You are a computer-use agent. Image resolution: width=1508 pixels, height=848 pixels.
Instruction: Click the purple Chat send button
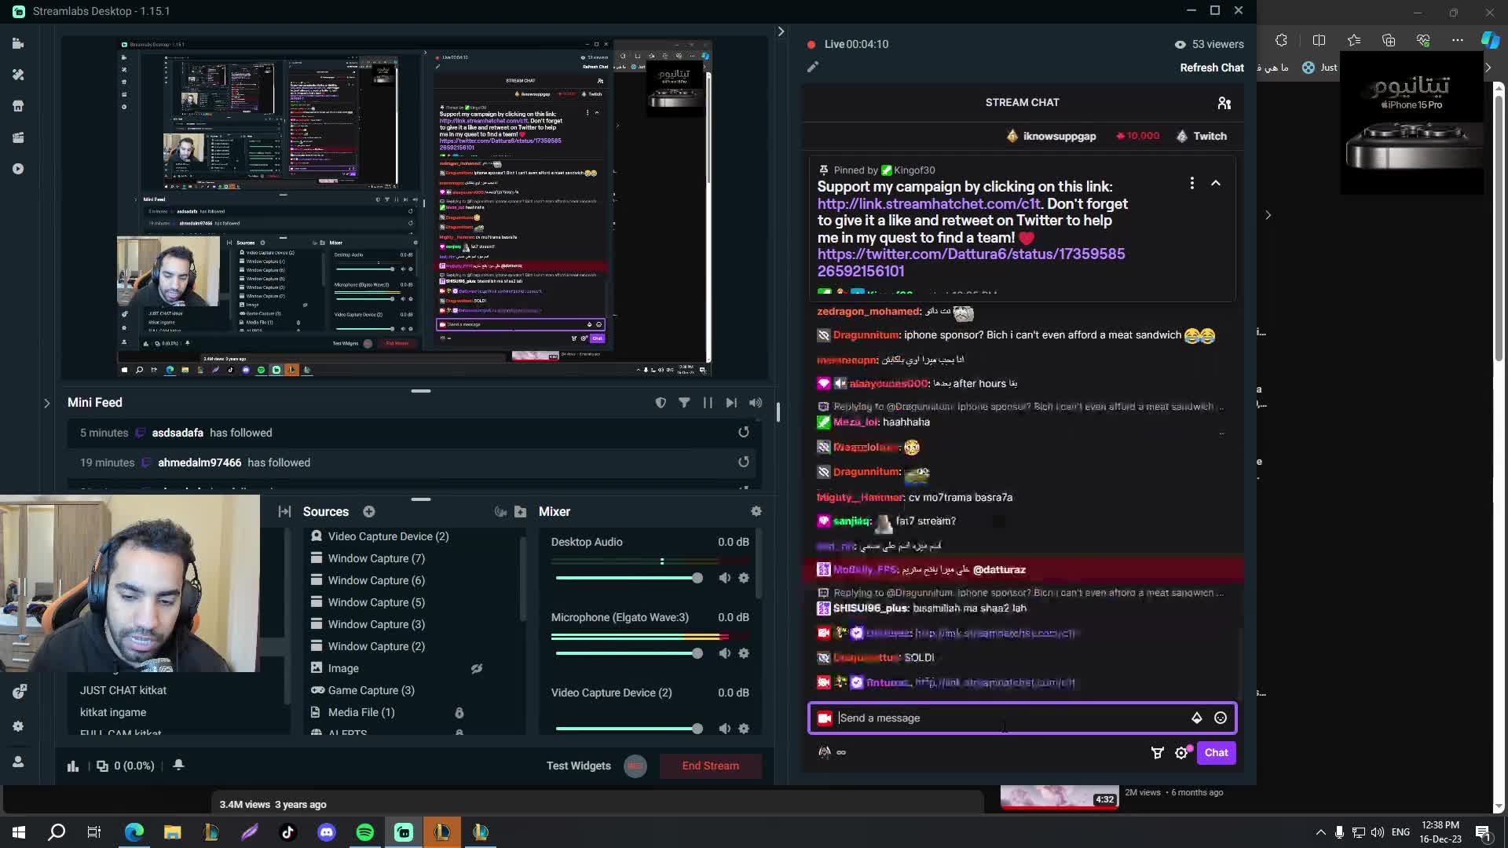(1216, 752)
